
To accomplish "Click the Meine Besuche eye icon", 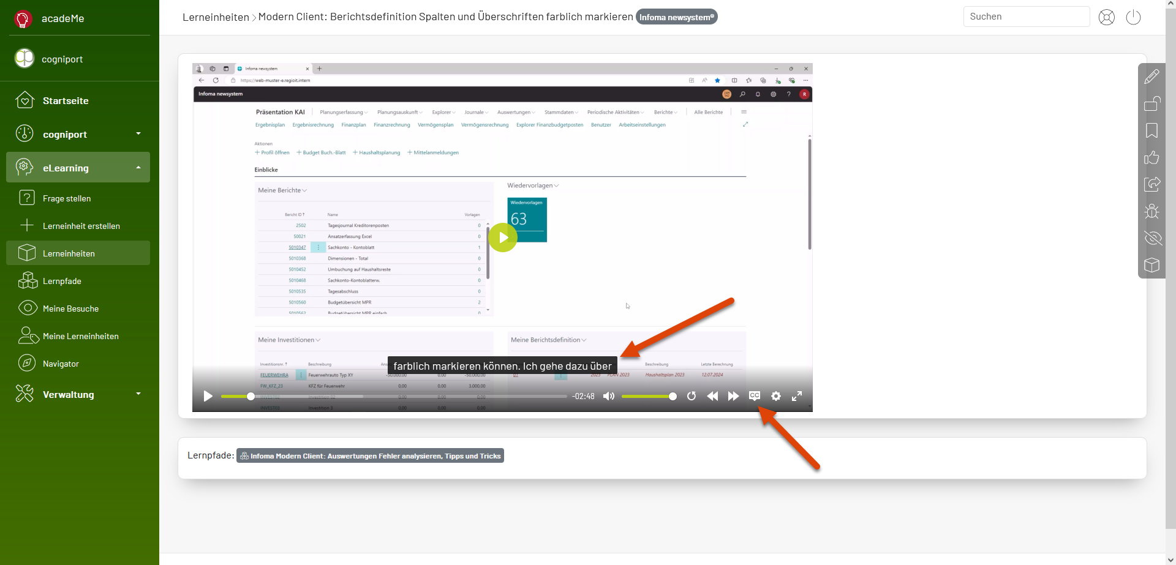I will [28, 308].
